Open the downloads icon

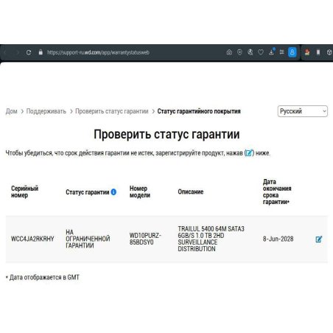pyautogui.click(x=271, y=52)
